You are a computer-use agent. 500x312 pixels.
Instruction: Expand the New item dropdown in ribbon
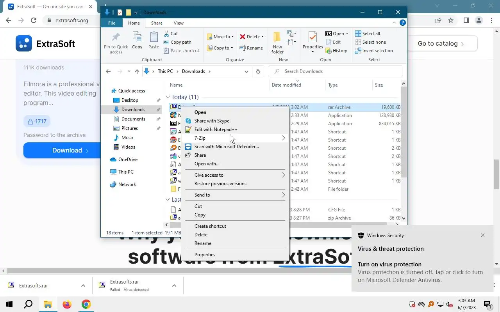[291, 34]
